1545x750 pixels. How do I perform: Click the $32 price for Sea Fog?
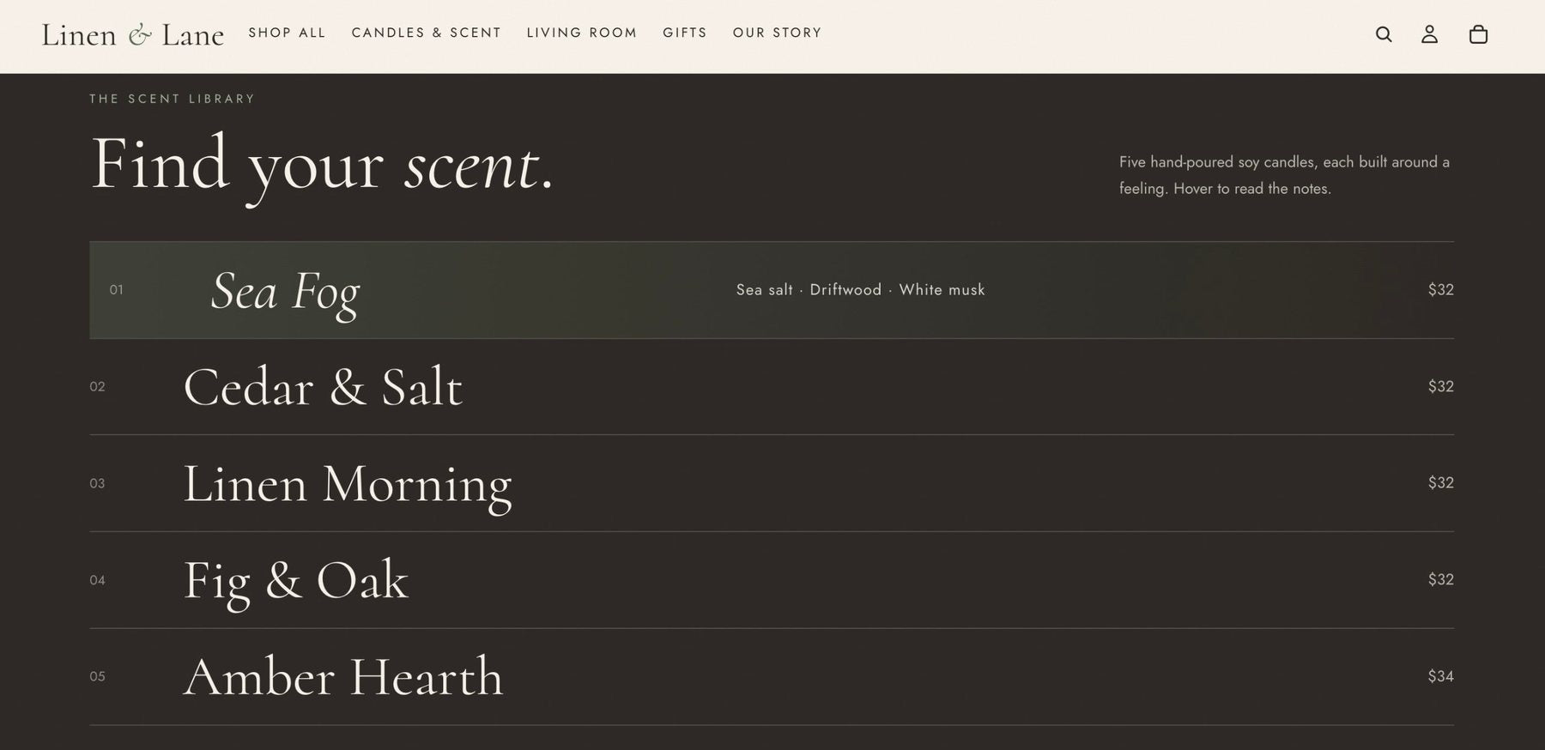(1440, 289)
